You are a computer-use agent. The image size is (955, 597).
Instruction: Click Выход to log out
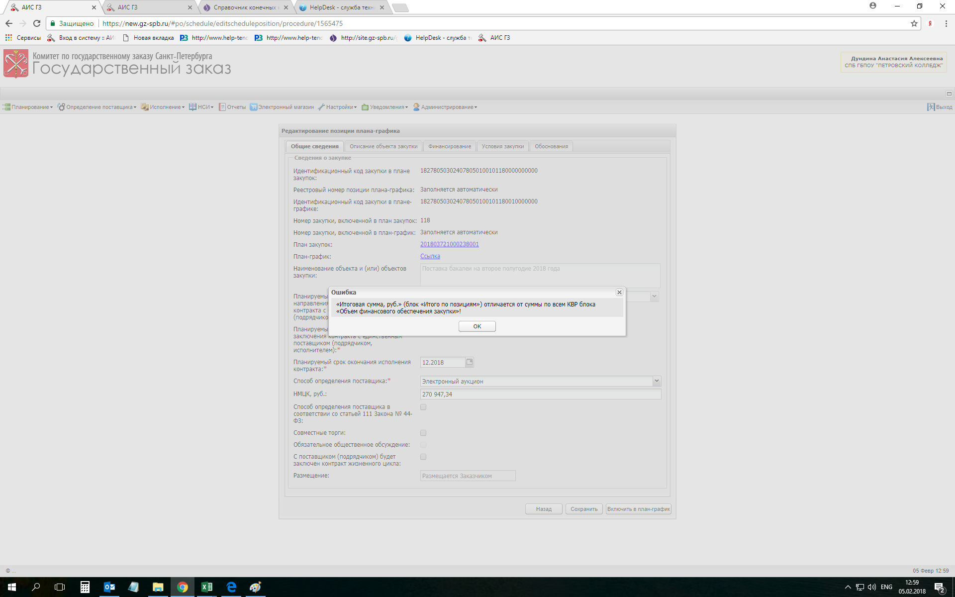point(940,107)
